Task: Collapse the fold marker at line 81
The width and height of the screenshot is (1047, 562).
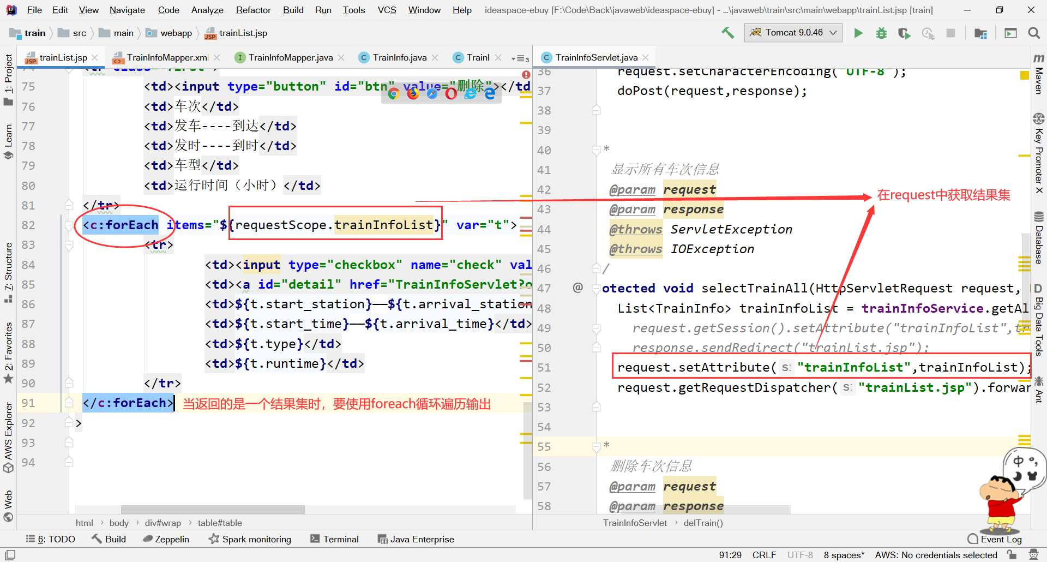Action: tap(69, 205)
